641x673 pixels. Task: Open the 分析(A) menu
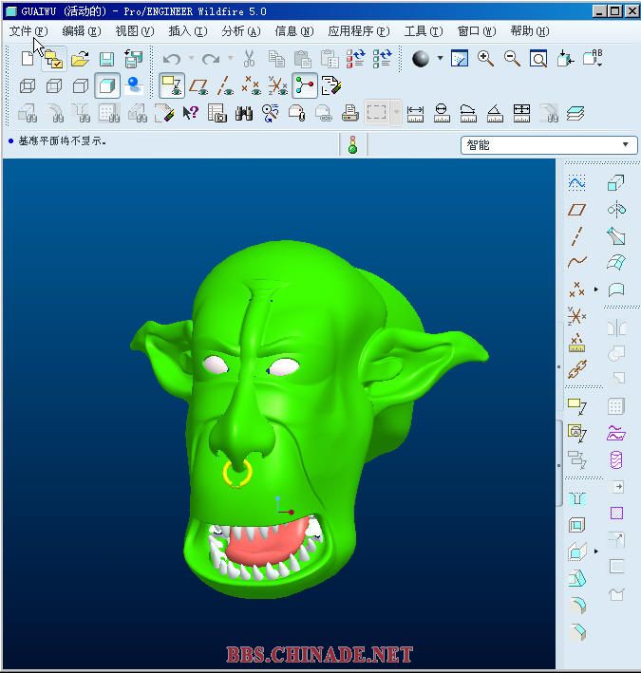pos(241,31)
